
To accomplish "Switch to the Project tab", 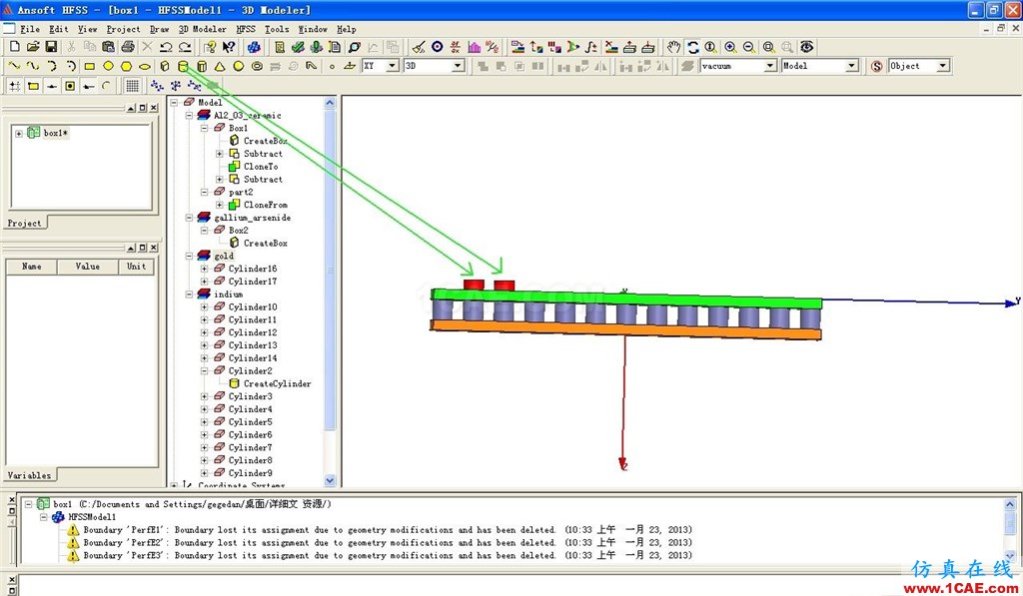I will click(24, 223).
